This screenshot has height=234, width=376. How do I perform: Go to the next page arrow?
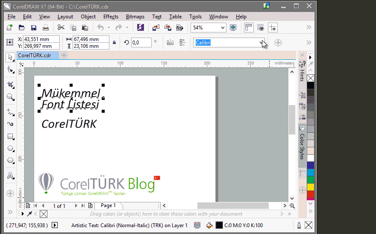pyautogui.click(x=76, y=205)
